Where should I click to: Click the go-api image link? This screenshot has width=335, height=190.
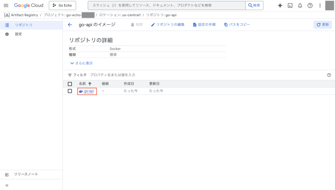pyautogui.click(x=89, y=91)
